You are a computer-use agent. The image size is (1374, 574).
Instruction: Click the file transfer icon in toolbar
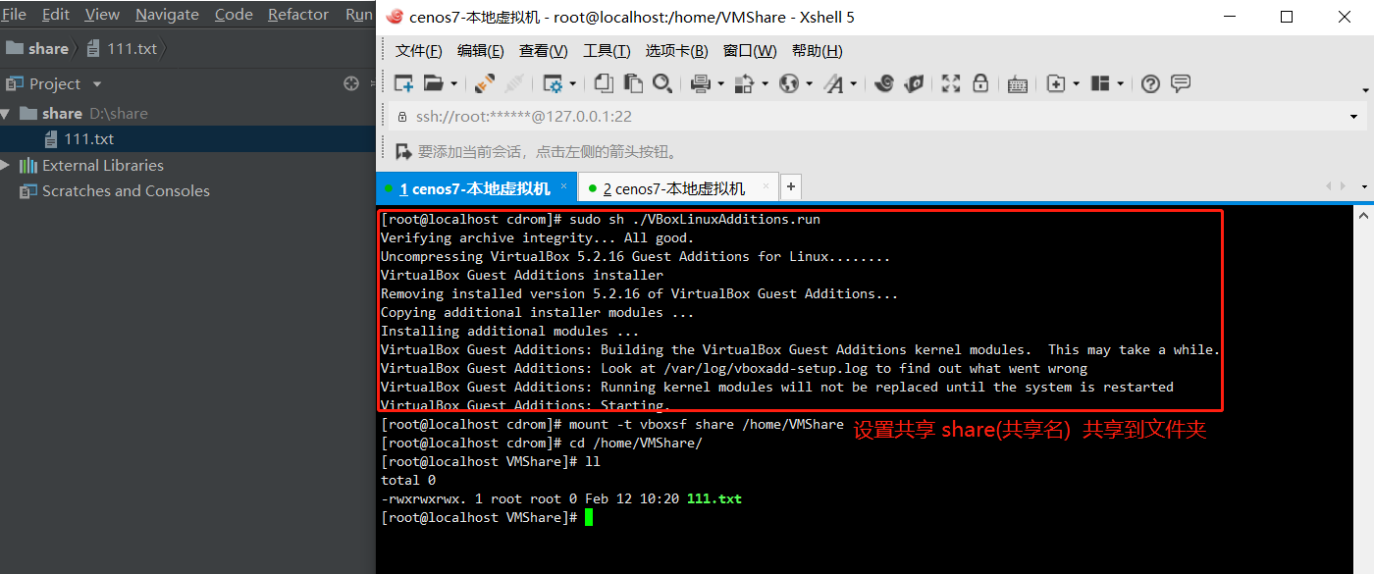[745, 83]
